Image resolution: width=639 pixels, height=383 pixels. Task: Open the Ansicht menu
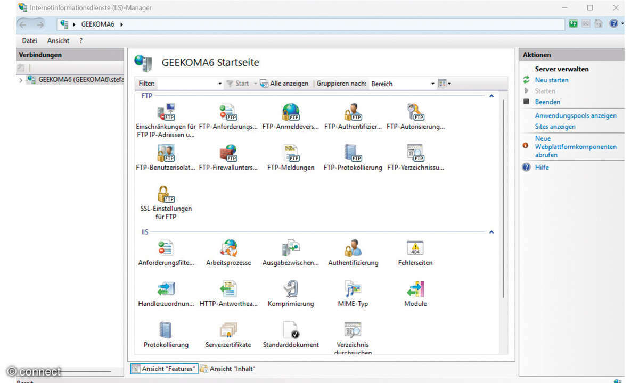pyautogui.click(x=58, y=40)
